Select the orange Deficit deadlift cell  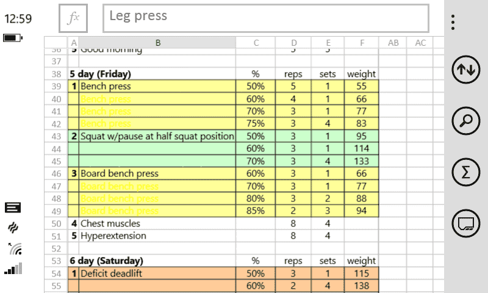157,273
